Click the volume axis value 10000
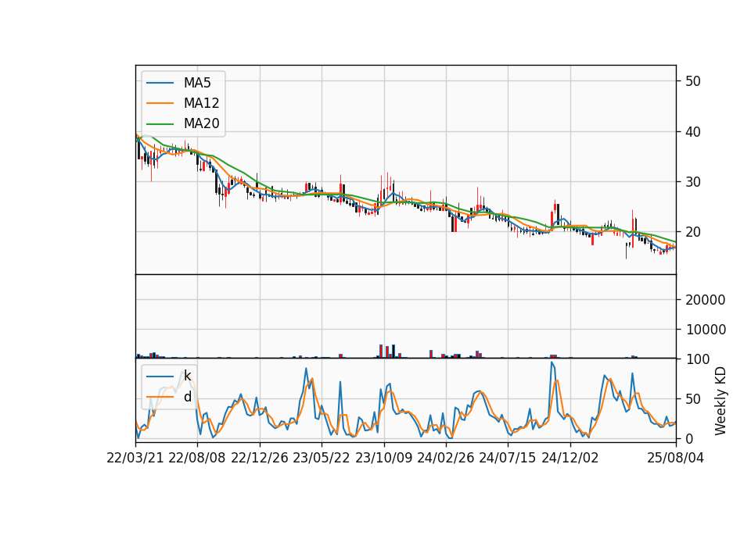751x539 pixels. (706, 330)
